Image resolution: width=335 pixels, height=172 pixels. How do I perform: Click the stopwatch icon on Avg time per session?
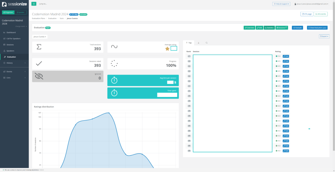(114, 80)
